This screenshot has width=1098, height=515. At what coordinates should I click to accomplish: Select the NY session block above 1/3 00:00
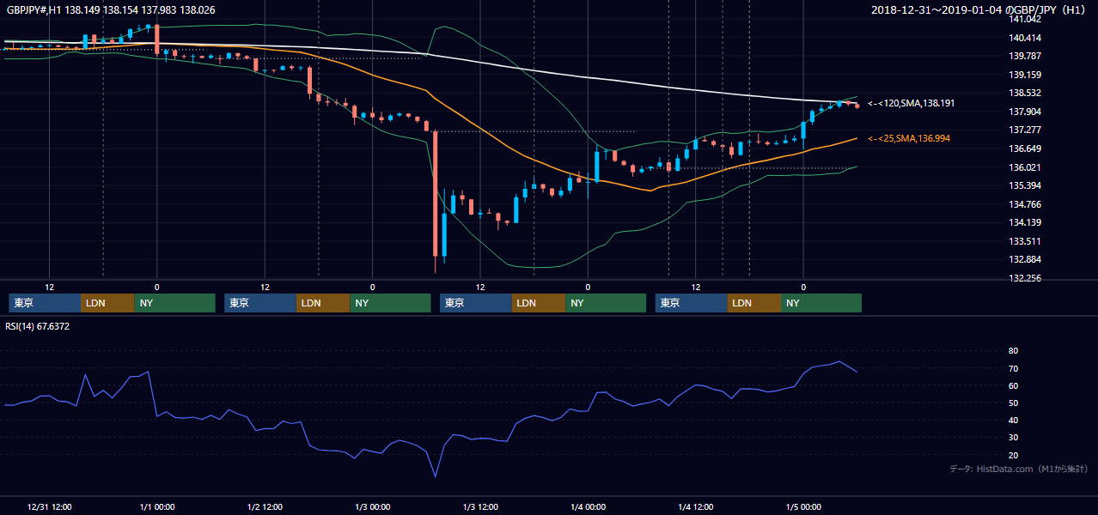(390, 303)
